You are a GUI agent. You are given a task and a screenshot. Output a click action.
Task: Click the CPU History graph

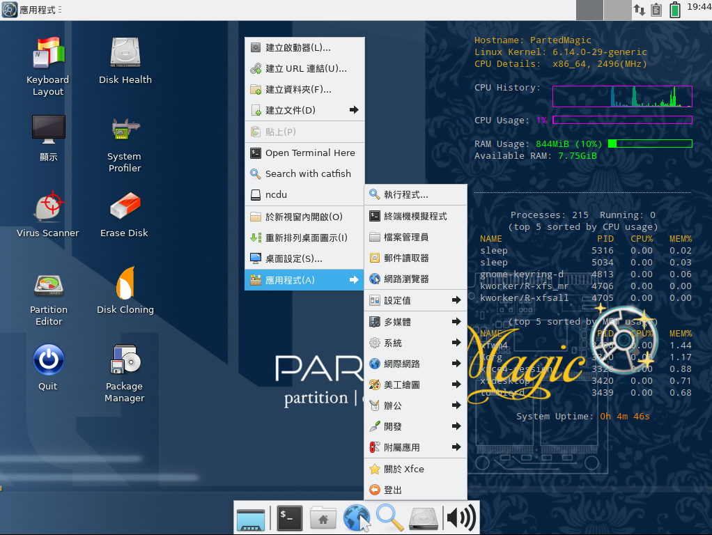[622, 96]
